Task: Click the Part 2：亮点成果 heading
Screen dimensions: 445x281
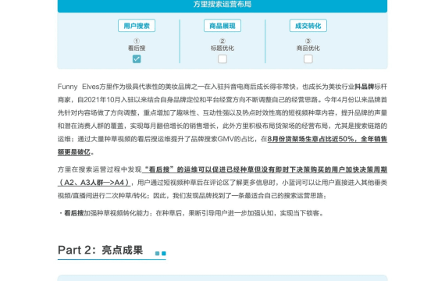Action: pos(101,250)
